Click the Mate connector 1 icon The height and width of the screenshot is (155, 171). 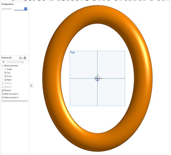3,94
